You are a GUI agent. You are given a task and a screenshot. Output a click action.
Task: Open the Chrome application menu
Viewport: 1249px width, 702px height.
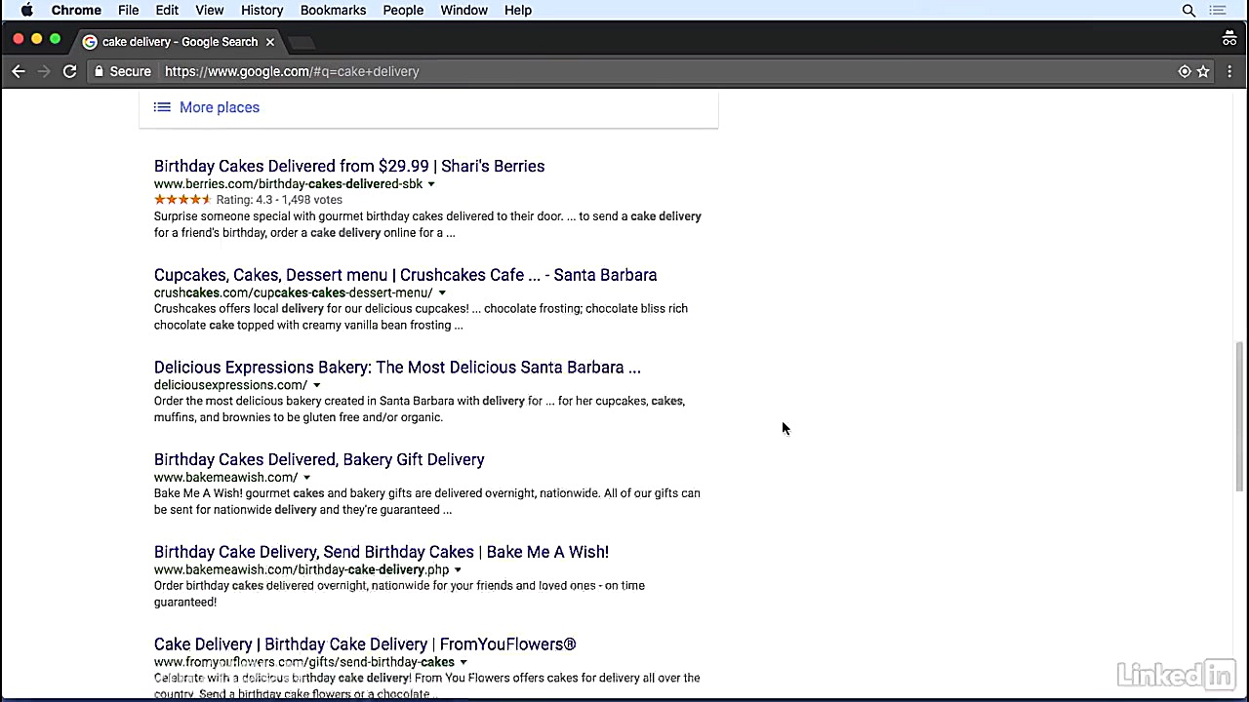[76, 10]
